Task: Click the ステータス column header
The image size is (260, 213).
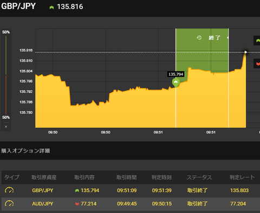Action: tap(199, 177)
